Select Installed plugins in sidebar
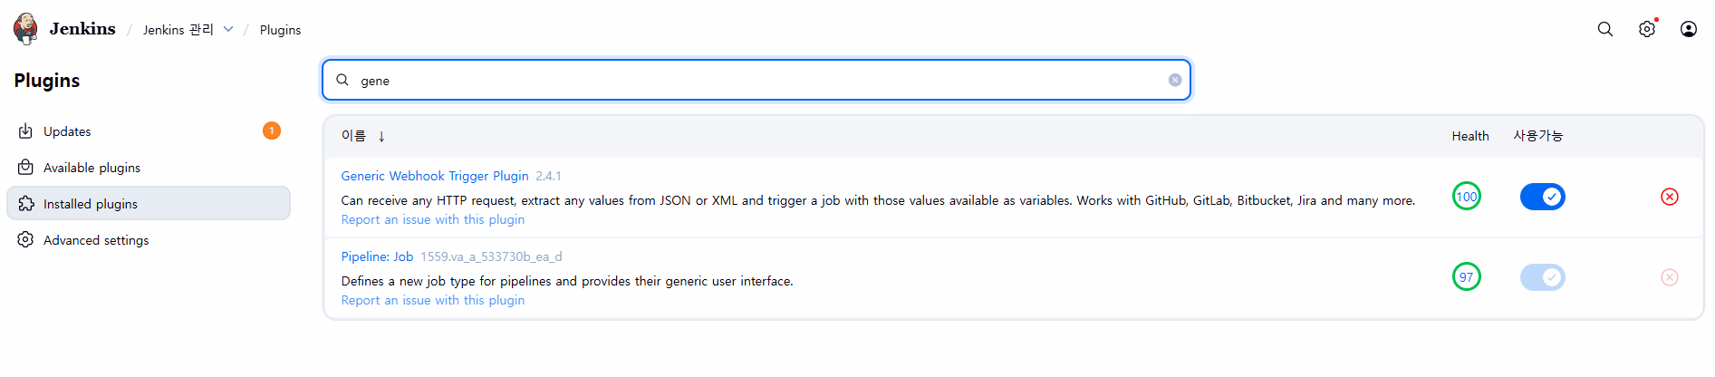 tap(91, 204)
